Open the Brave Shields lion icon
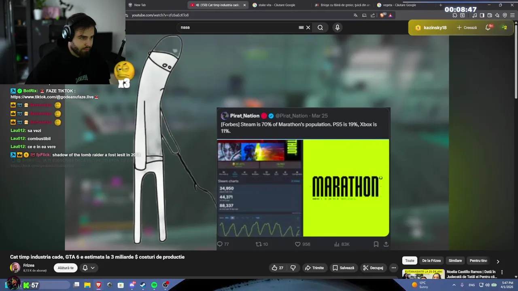The width and height of the screenshot is (518, 291). click(x=382, y=15)
